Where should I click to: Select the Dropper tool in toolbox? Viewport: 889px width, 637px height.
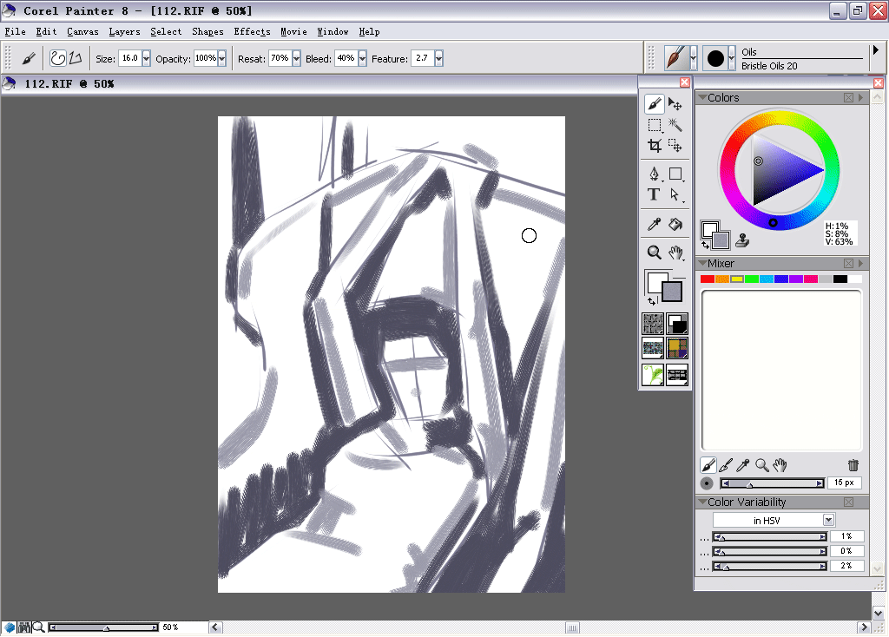tap(655, 225)
